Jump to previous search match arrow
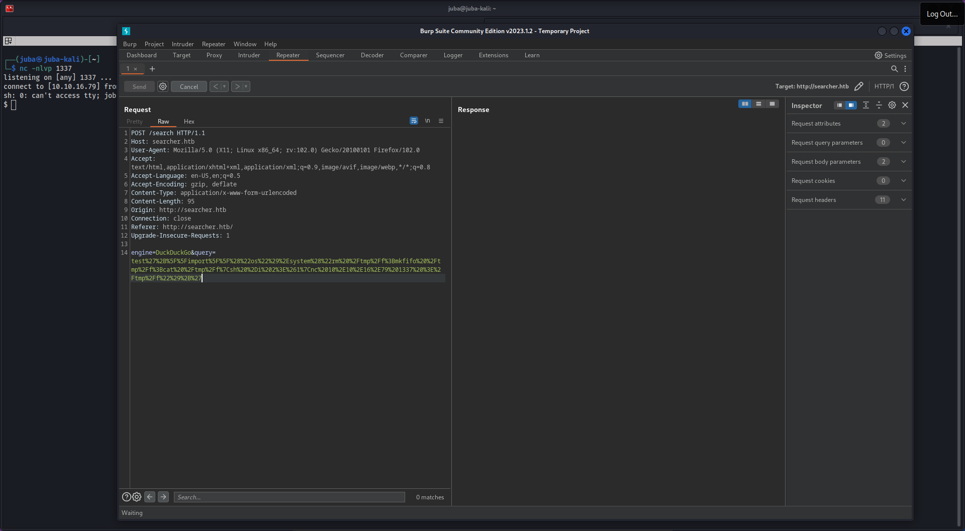The image size is (965, 531). pos(150,497)
